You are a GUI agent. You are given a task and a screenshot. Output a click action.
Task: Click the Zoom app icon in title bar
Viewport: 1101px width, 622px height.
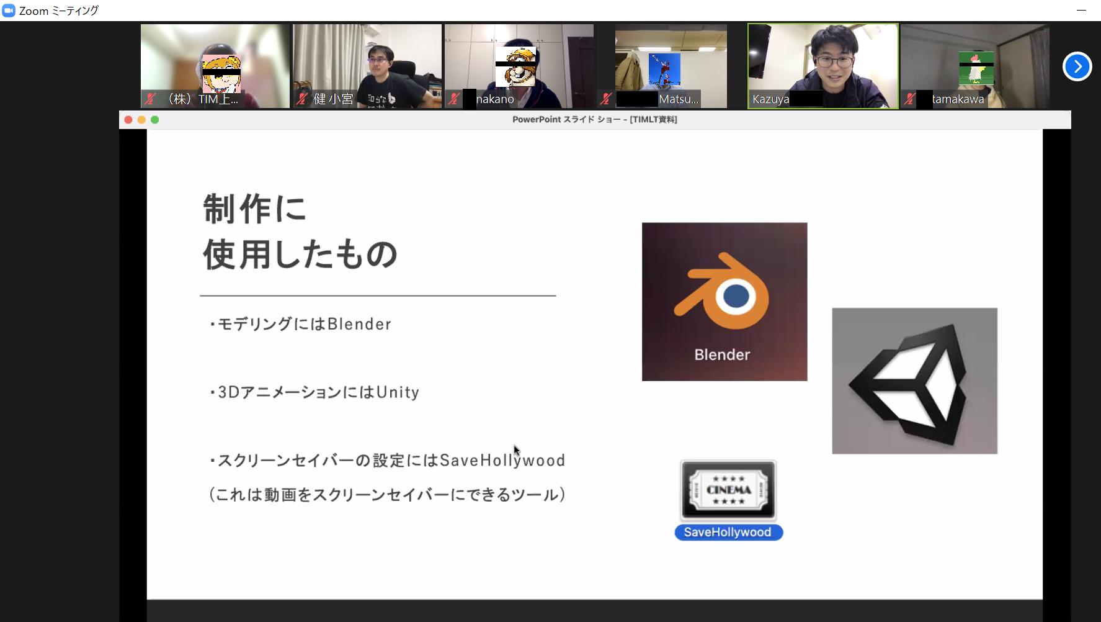click(x=9, y=11)
